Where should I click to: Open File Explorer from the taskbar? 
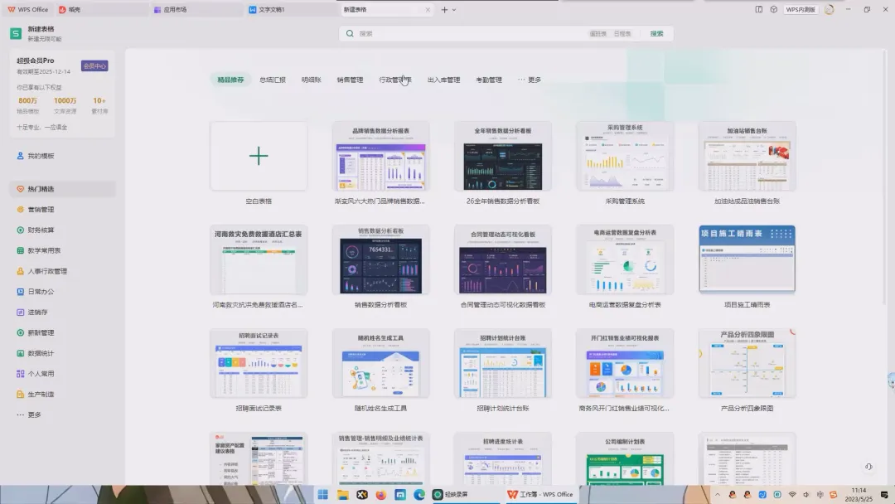[342, 494]
